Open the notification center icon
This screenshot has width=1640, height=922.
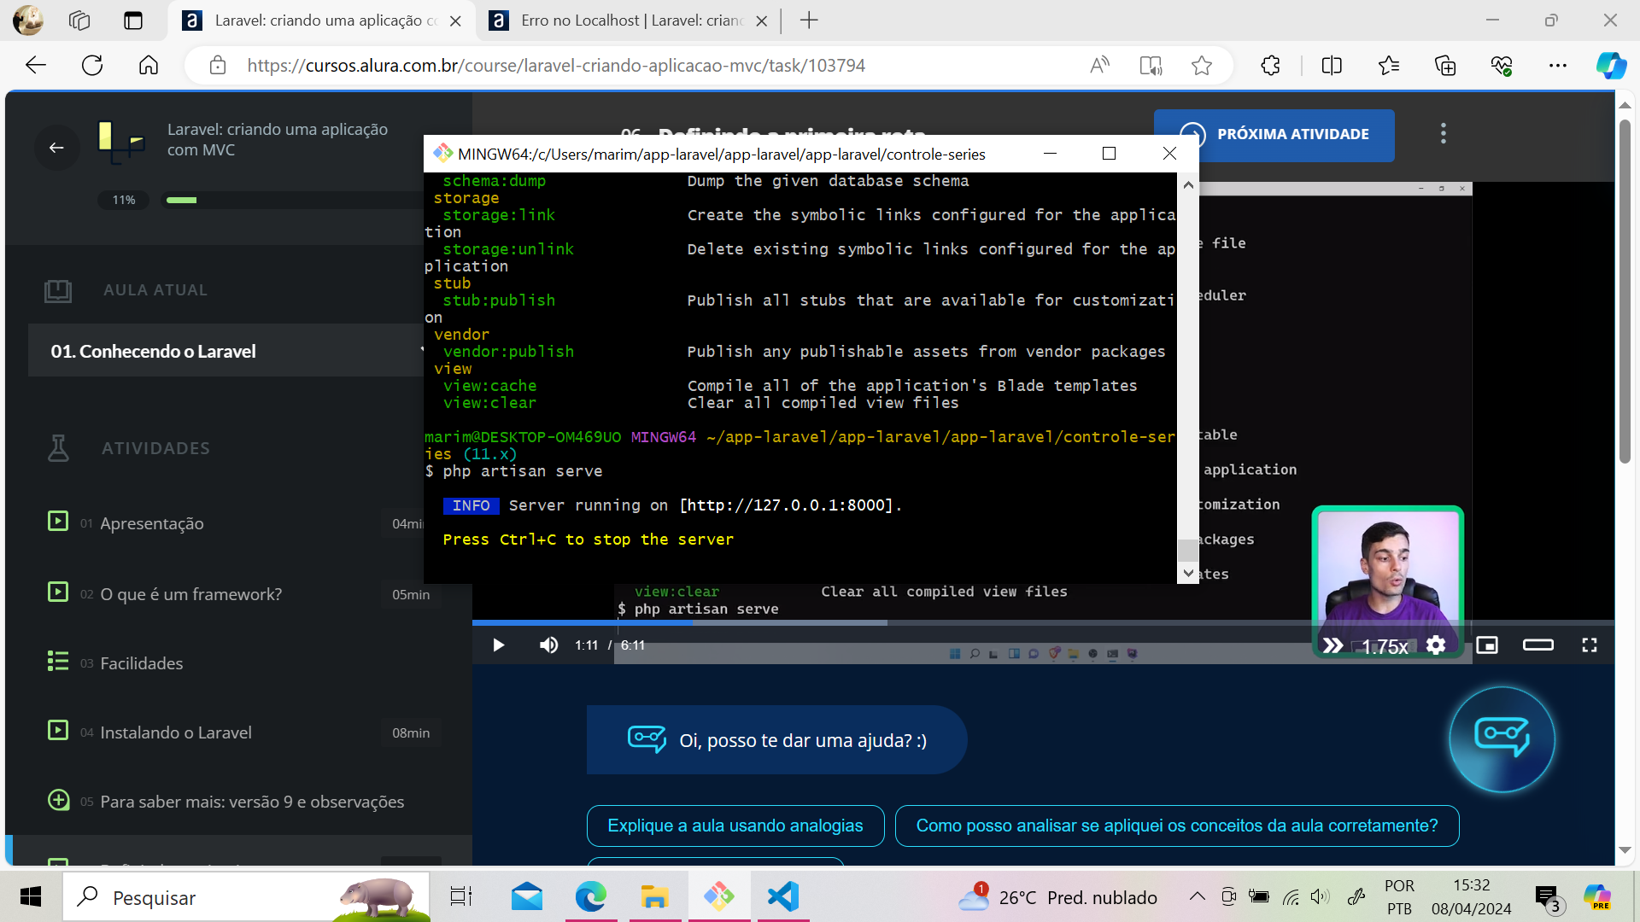[x=1548, y=898]
